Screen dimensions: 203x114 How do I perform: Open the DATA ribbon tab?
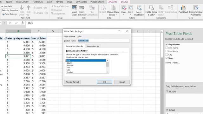tap(49, 2)
